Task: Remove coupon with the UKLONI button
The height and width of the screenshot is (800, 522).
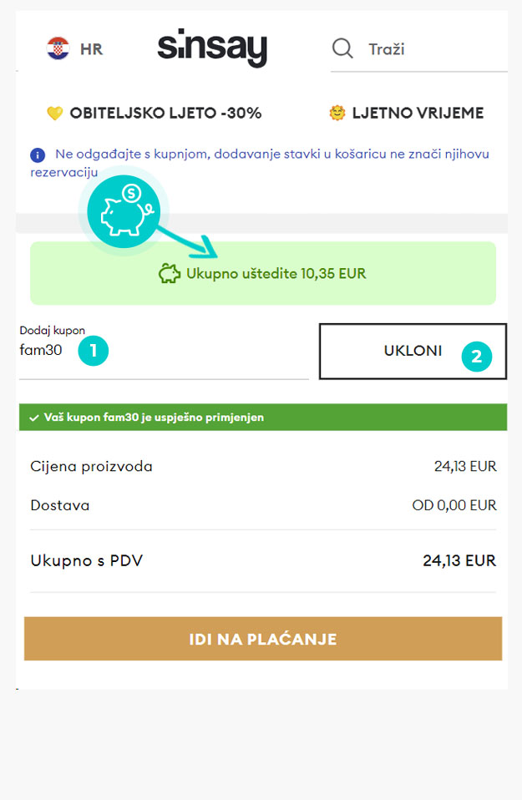Action: click(413, 351)
